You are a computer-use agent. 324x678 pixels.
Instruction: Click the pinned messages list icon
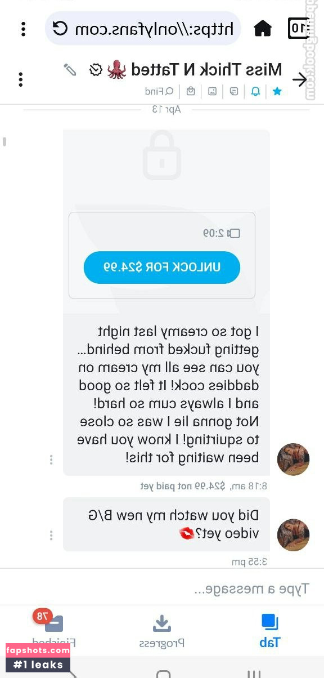pos(234,91)
